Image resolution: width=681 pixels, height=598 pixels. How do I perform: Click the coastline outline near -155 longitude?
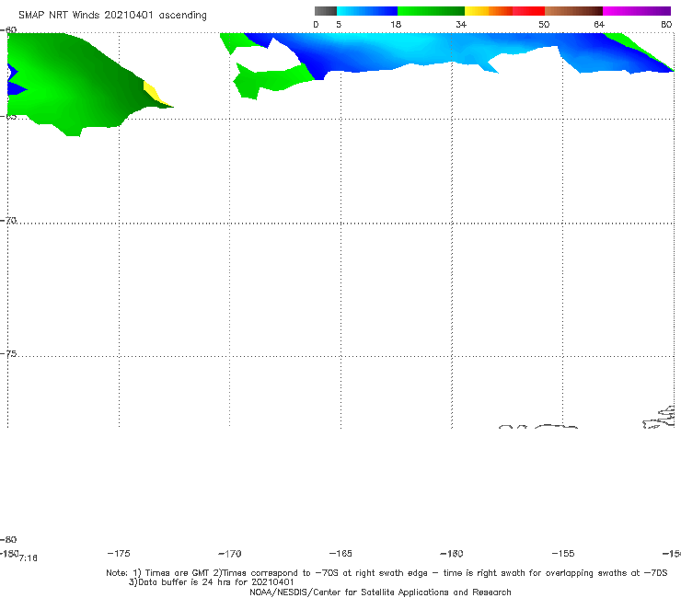click(556, 427)
